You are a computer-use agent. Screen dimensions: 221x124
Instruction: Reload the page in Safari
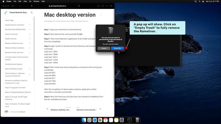tap(79, 6)
